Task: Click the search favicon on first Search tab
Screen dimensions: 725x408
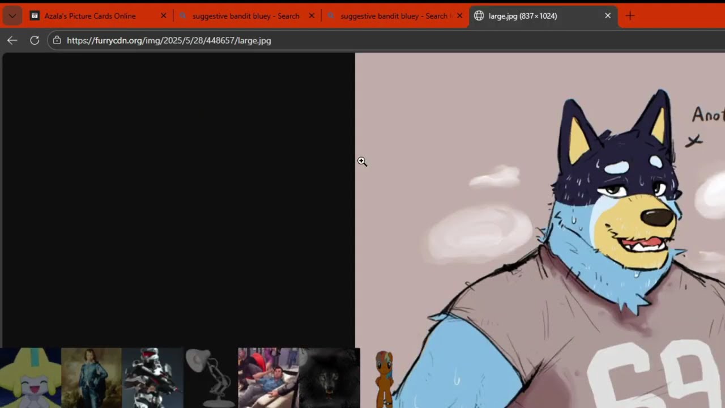Action: click(x=183, y=16)
